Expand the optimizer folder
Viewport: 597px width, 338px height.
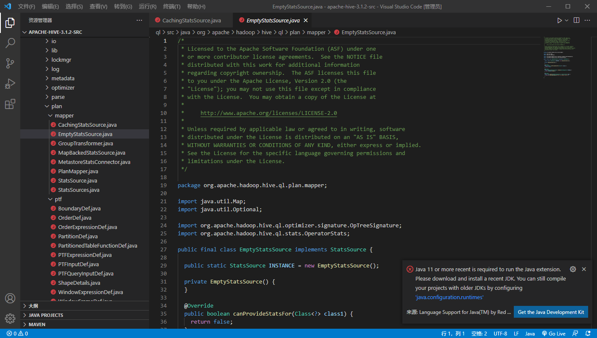click(84, 87)
